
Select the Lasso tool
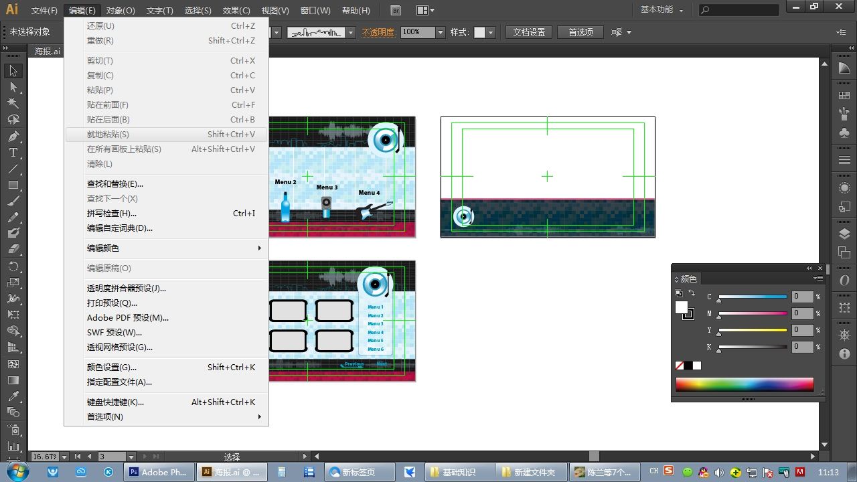pos(13,119)
